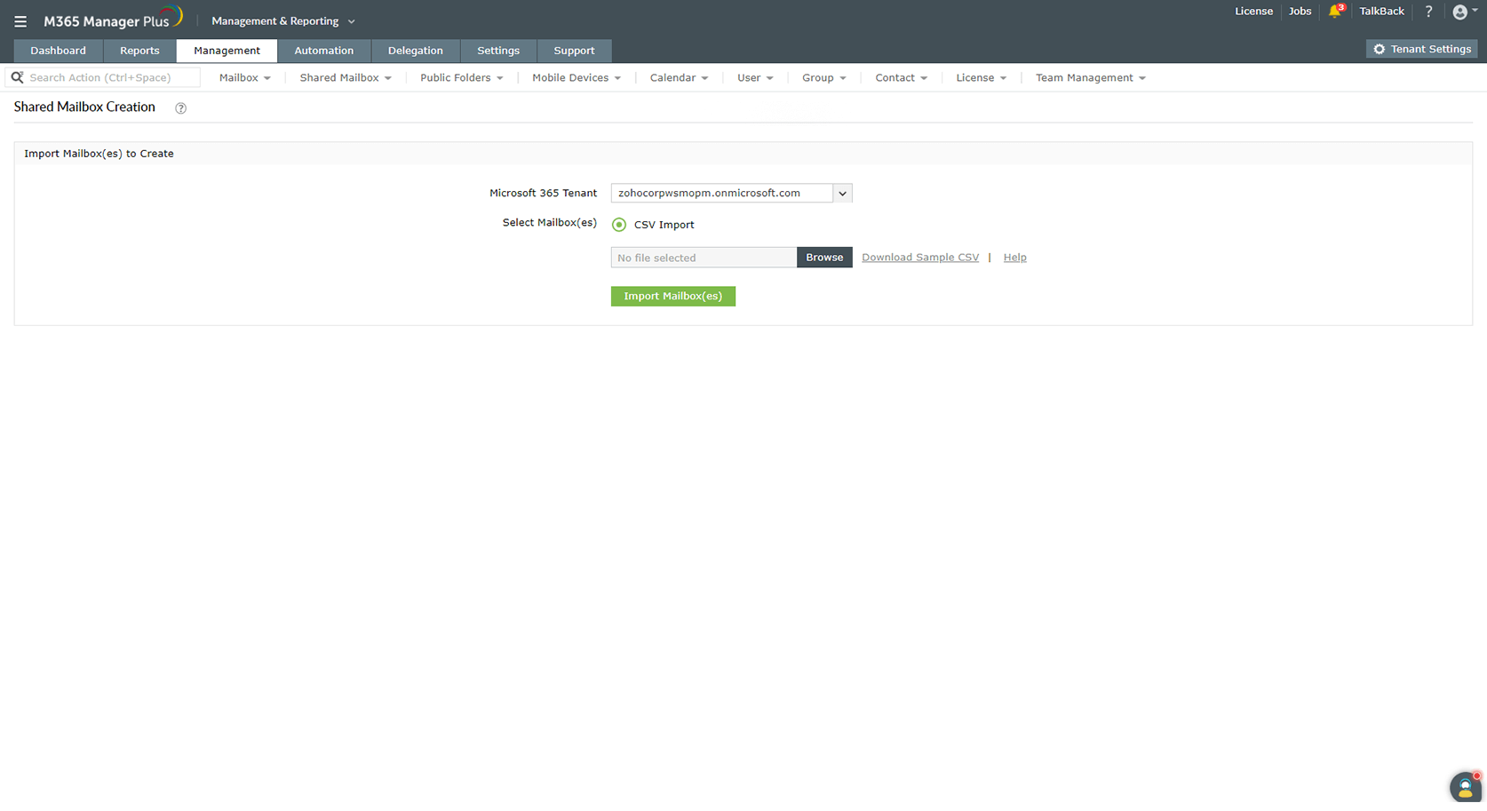The height and width of the screenshot is (811, 1487).
Task: Open Tenant Settings via the gear icon
Action: point(1420,49)
